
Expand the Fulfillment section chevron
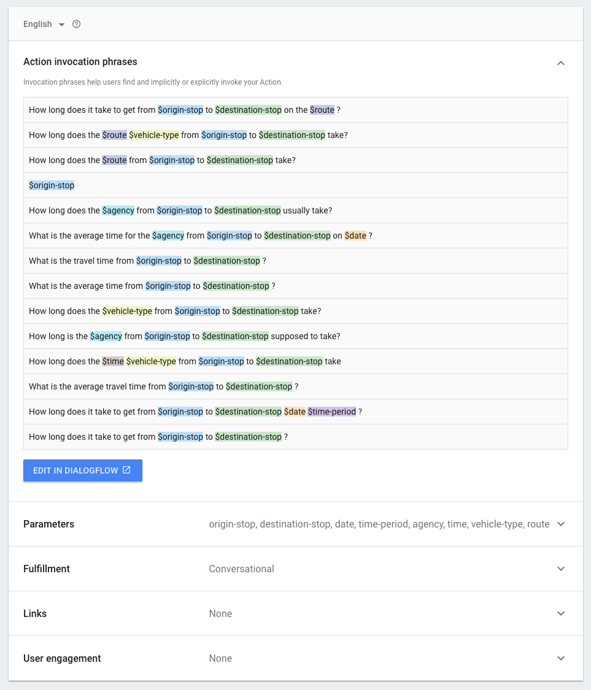[560, 569]
